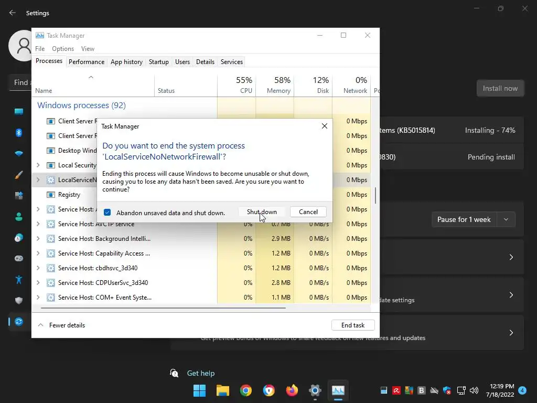537x403 pixels.
Task: Click gear icon of Service Host: CDPUserSvc_3d340
Action: pos(51,283)
